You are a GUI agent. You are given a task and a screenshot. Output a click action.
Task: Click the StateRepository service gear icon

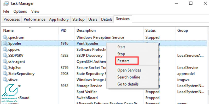click(5, 74)
